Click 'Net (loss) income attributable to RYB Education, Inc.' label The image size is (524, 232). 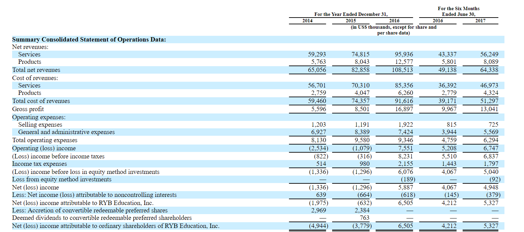[83, 203]
